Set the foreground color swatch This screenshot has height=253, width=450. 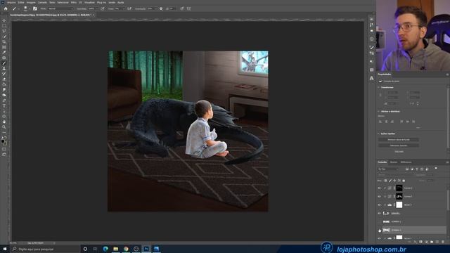point(3,141)
